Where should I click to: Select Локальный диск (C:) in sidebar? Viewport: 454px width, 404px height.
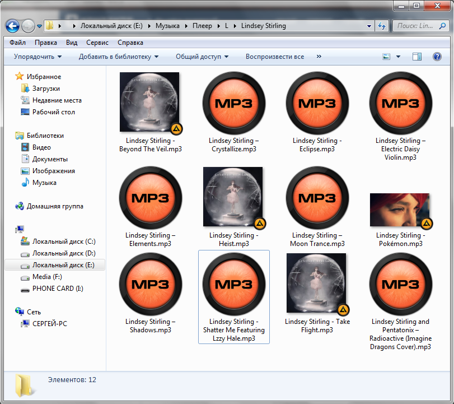click(64, 242)
